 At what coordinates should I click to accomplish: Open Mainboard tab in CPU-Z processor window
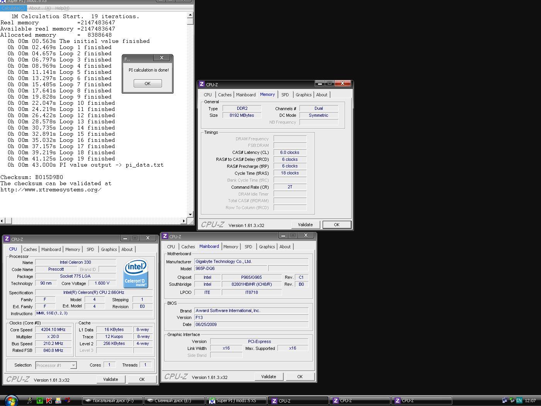pyautogui.click(x=51, y=249)
